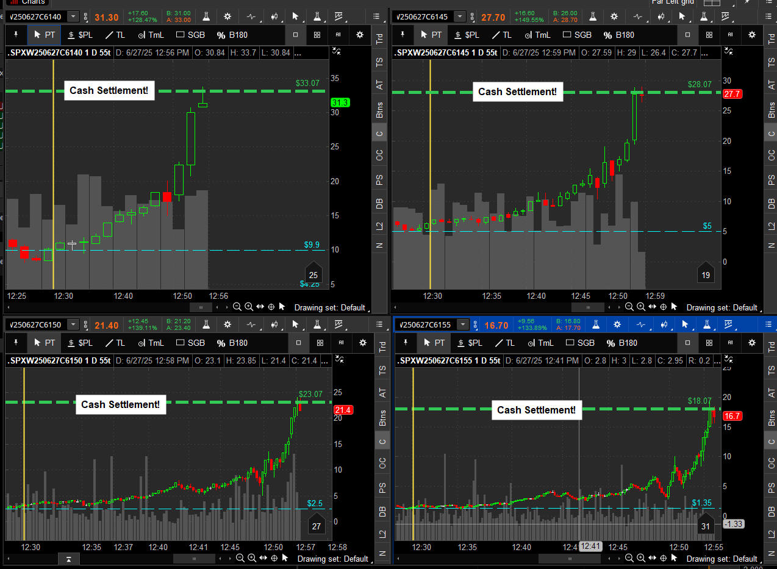Screen dimensions: 777x569
Task: Zoom out on the C6140 chart
Action: 237,307
